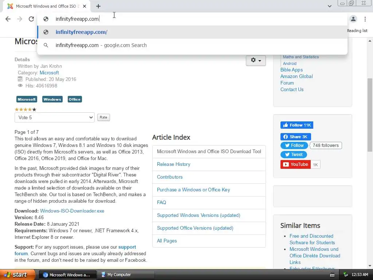Open the Forum sidebar link

click(287, 83)
